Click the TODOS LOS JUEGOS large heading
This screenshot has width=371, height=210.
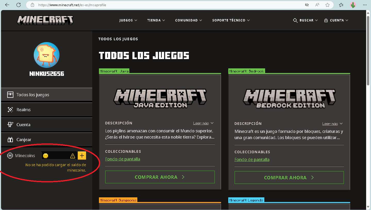(144, 55)
